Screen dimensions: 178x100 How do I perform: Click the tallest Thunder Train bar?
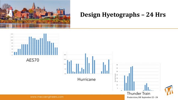[x=132, y=78]
